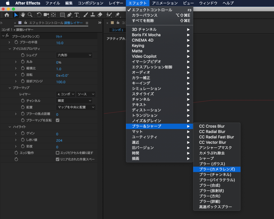Select the Hand tool
This screenshot has height=219, width=274.
pyautogui.click(x=23, y=15)
